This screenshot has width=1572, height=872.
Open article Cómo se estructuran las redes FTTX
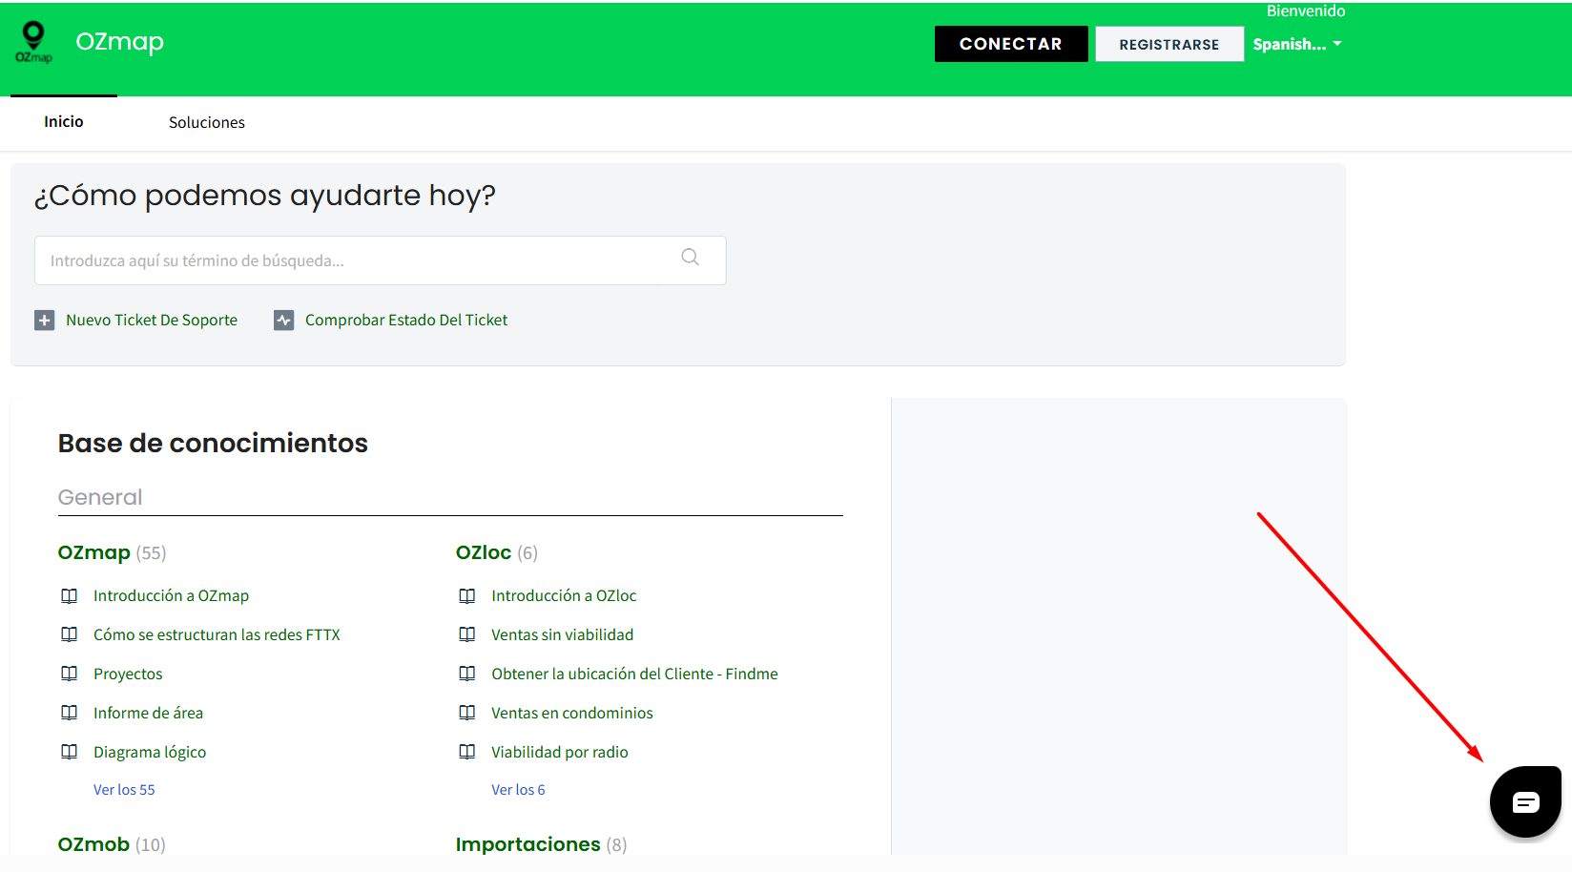pos(217,635)
